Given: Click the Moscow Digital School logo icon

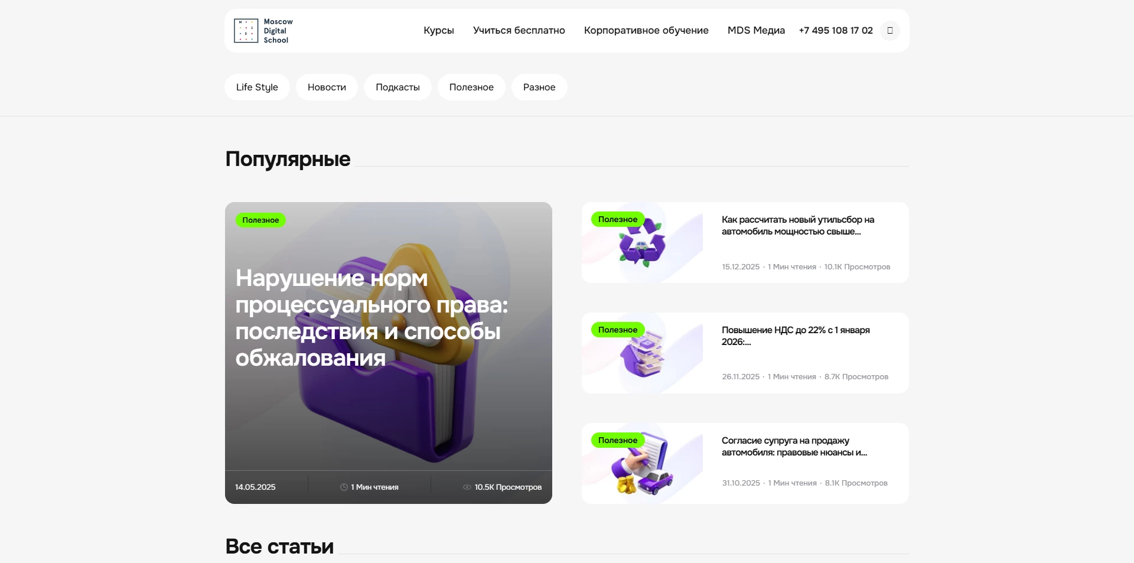Looking at the screenshot, I should pos(246,30).
